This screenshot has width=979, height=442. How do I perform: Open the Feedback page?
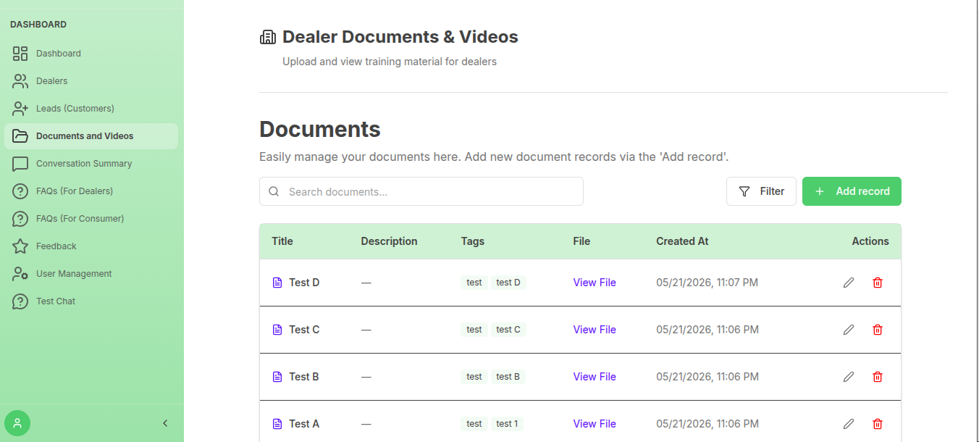(x=91, y=246)
